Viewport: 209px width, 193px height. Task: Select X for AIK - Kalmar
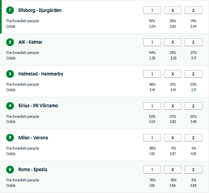tap(173, 42)
